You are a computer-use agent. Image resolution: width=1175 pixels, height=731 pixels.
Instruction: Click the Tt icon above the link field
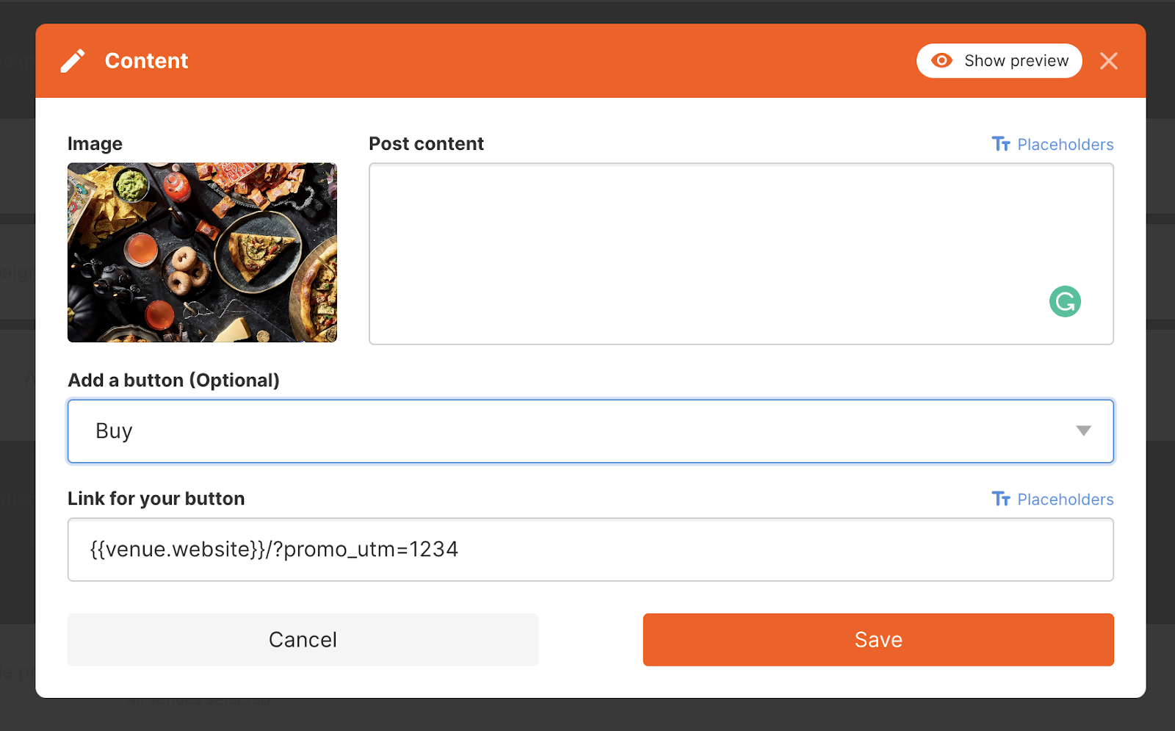point(1000,499)
